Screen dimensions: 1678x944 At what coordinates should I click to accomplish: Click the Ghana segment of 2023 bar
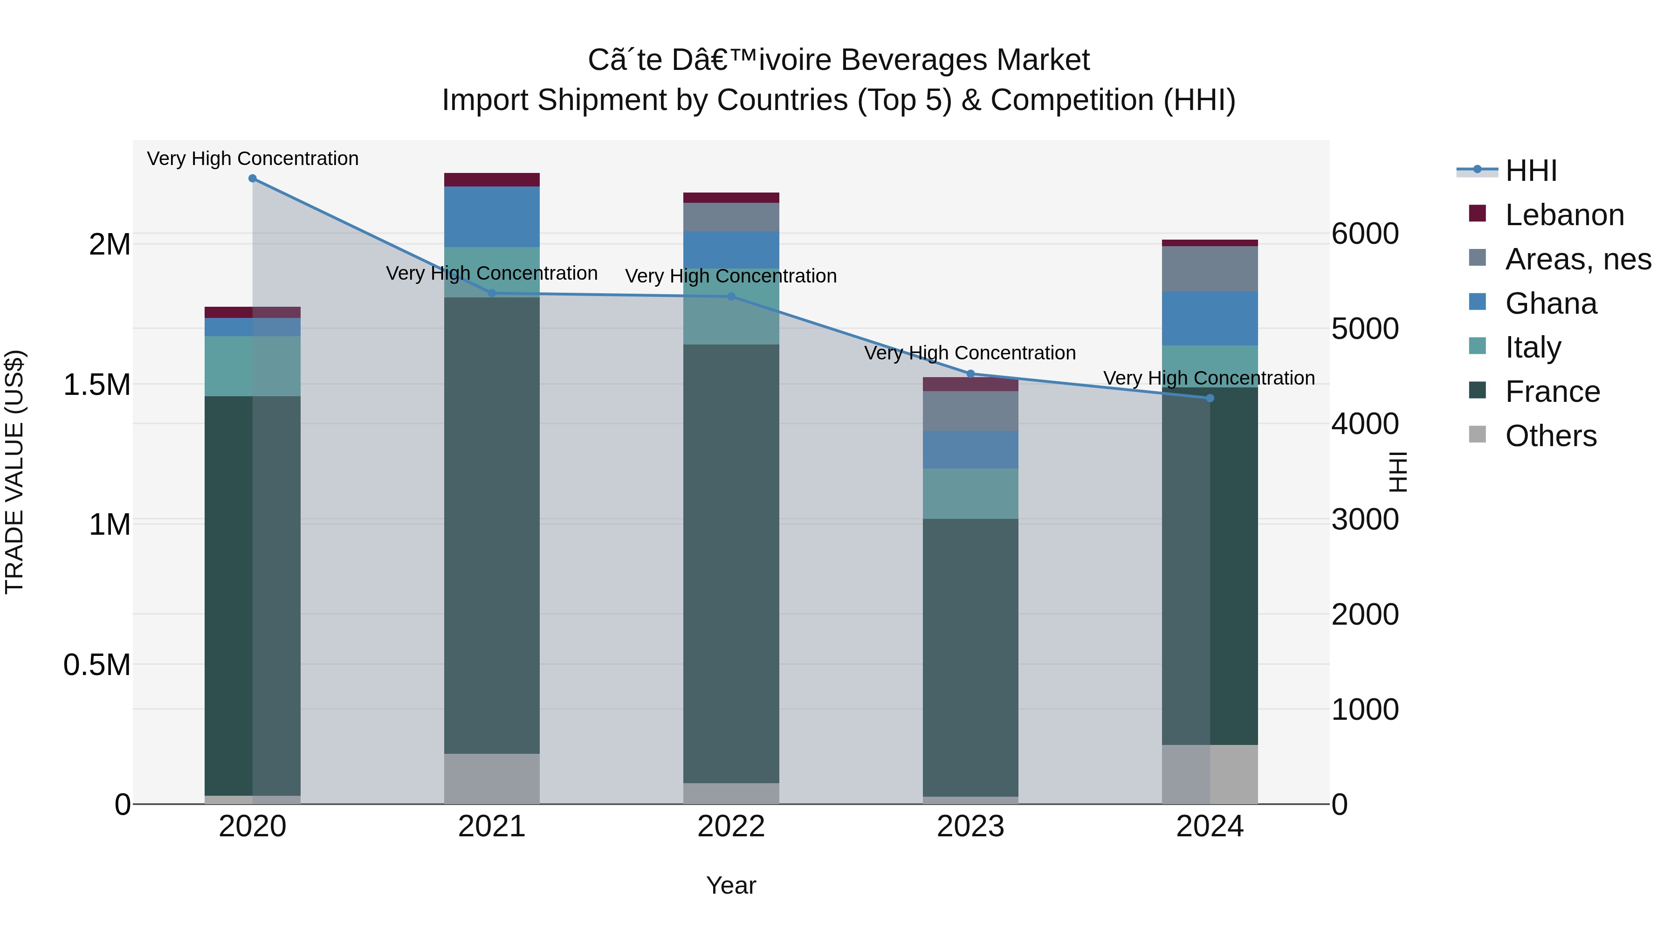click(970, 449)
